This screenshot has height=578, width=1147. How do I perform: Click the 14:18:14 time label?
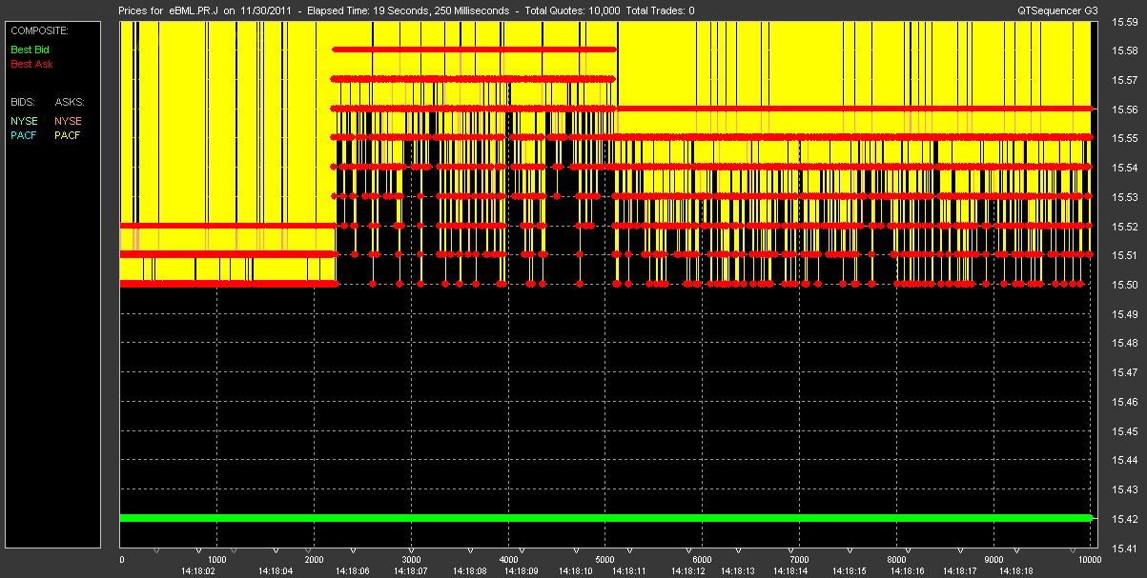pyautogui.click(x=789, y=571)
